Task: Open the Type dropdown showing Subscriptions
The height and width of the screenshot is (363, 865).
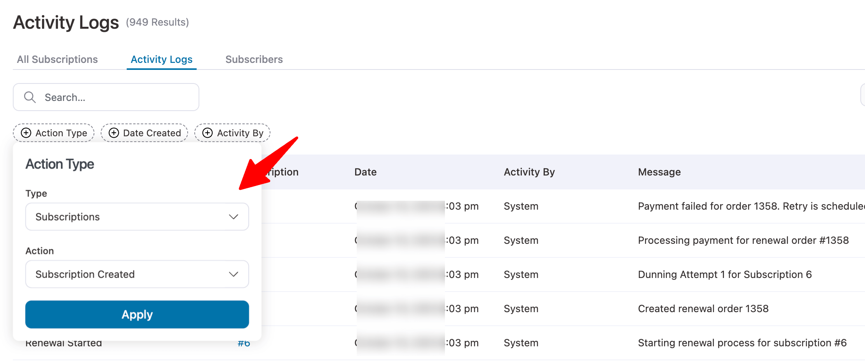Action: [x=137, y=217]
